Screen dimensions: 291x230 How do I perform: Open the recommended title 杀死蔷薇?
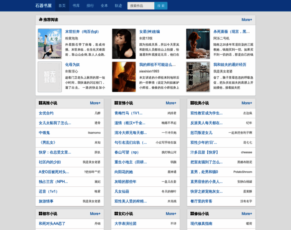(x=232, y=31)
